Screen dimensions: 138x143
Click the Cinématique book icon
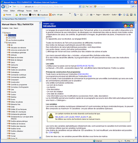[x=9, y=72]
